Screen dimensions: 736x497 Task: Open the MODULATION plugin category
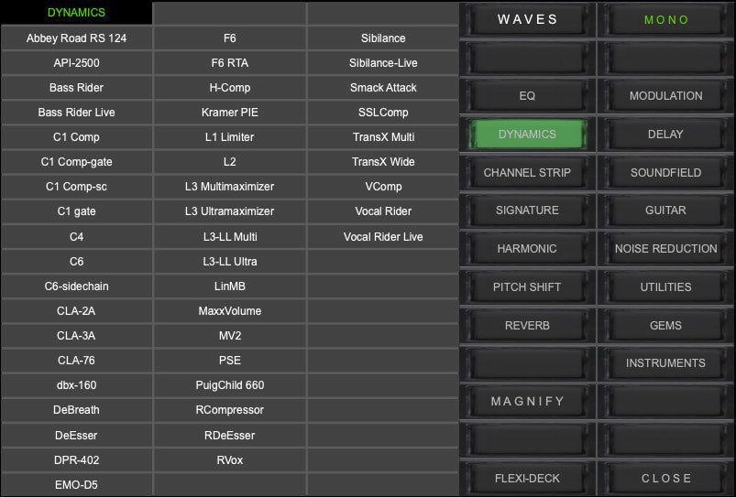[x=666, y=96]
